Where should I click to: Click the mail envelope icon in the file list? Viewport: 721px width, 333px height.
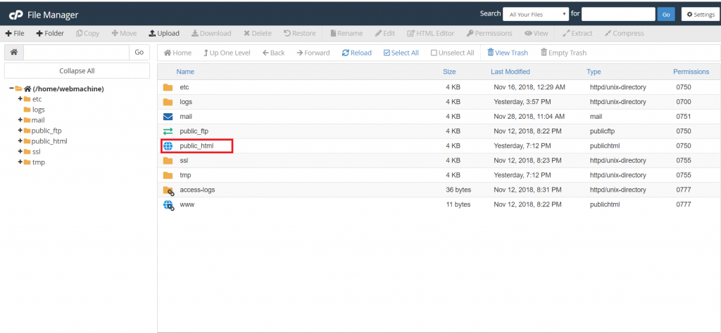(168, 117)
